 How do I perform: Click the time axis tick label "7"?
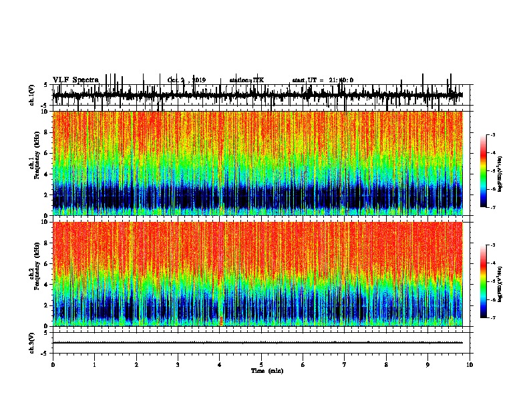(x=345, y=365)
